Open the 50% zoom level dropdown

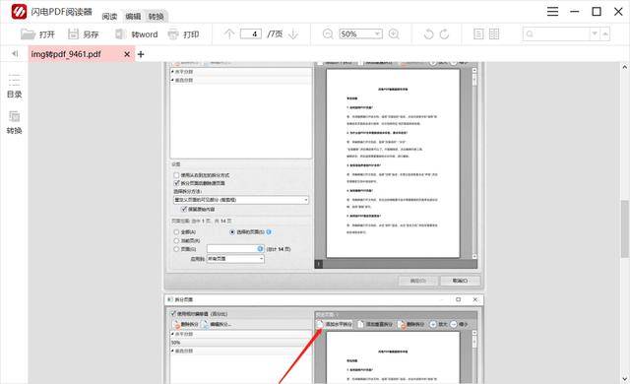[360, 34]
